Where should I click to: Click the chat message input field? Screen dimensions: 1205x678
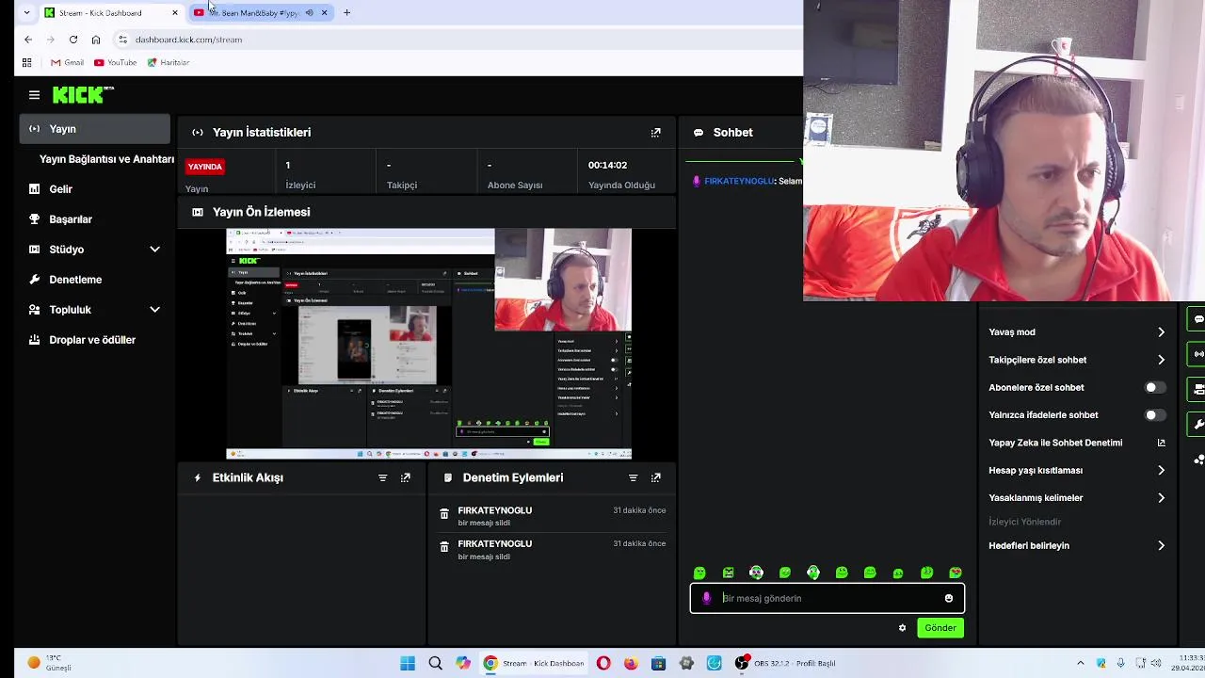tap(827, 598)
